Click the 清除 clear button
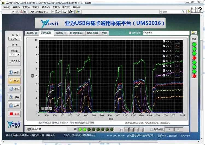 point(14,89)
